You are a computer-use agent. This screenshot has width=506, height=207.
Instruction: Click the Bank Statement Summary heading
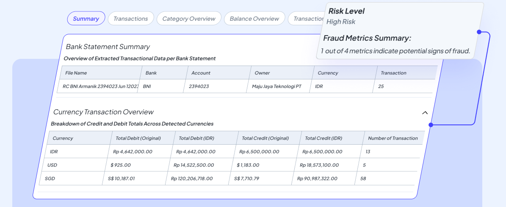(x=108, y=47)
